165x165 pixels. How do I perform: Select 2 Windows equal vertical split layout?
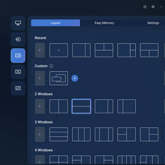coord(59,106)
